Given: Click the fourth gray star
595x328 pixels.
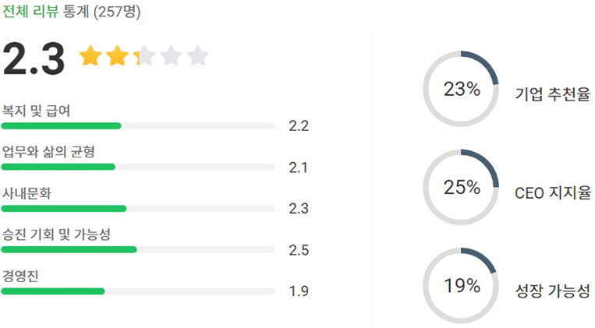Looking at the screenshot, I should [x=171, y=57].
